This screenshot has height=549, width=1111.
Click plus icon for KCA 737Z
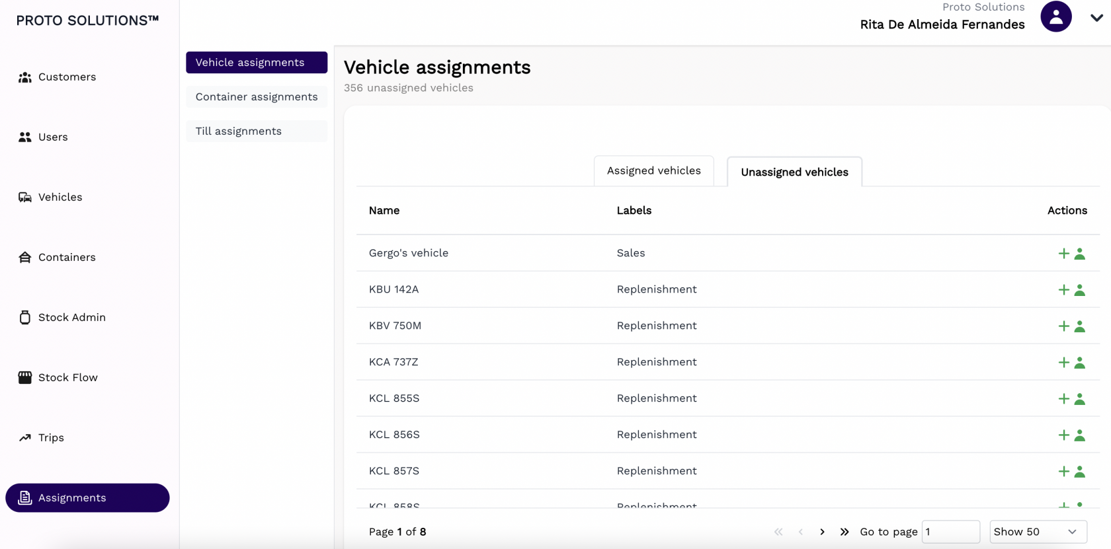pos(1064,363)
